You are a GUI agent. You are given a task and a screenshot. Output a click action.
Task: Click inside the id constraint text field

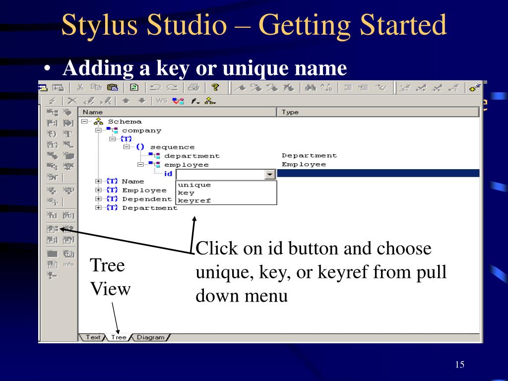click(220, 175)
